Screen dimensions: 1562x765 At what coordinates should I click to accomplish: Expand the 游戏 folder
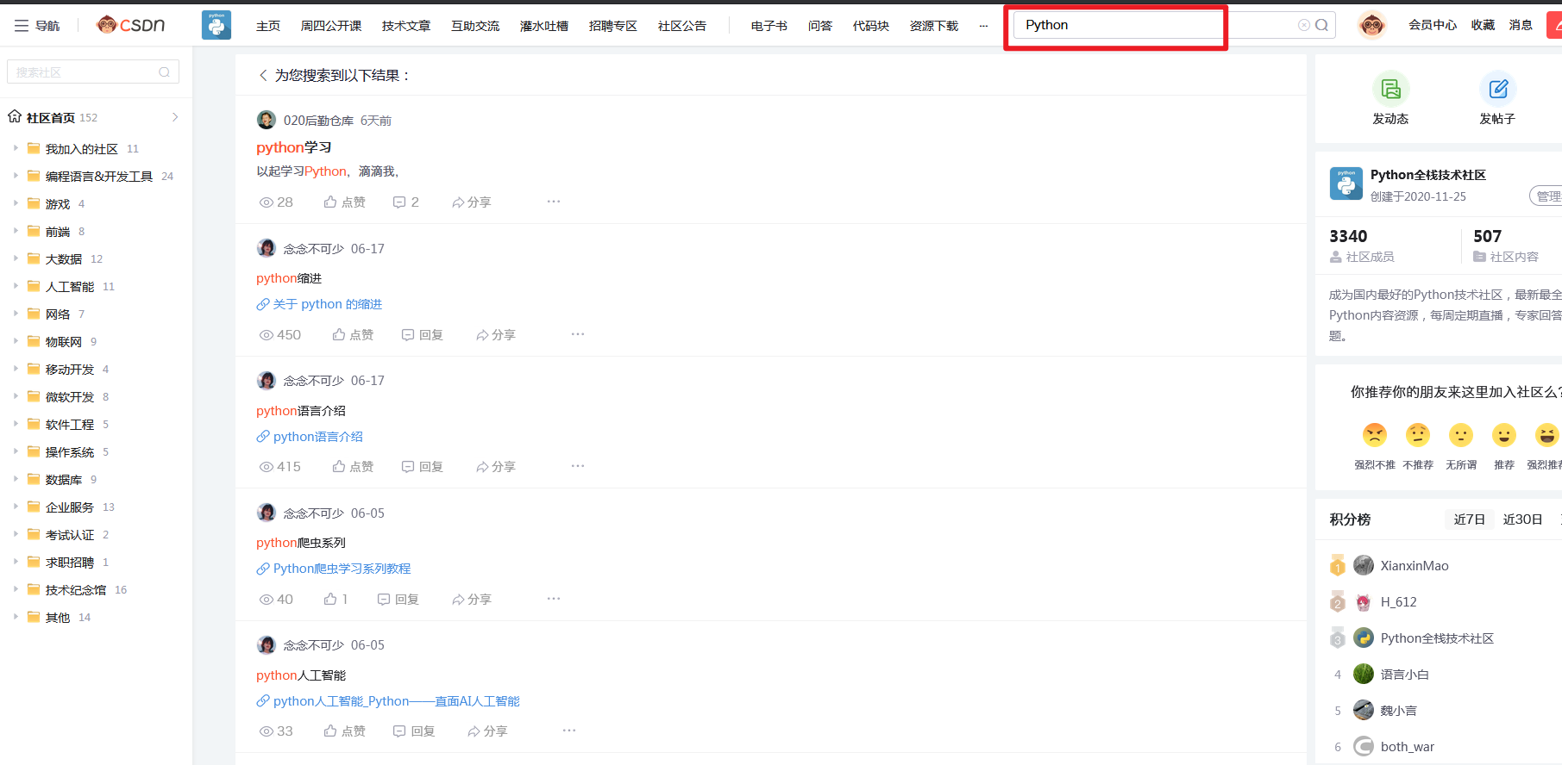[16, 203]
